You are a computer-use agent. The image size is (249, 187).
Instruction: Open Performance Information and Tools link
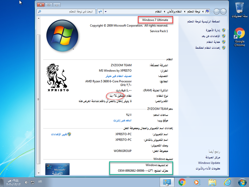point(208,168)
